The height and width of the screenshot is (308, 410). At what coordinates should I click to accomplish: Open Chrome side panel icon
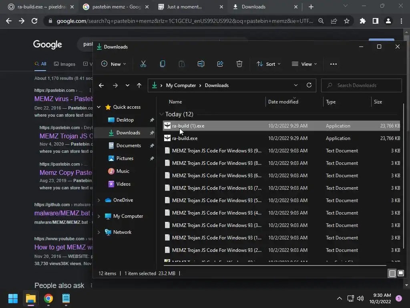coord(376,21)
